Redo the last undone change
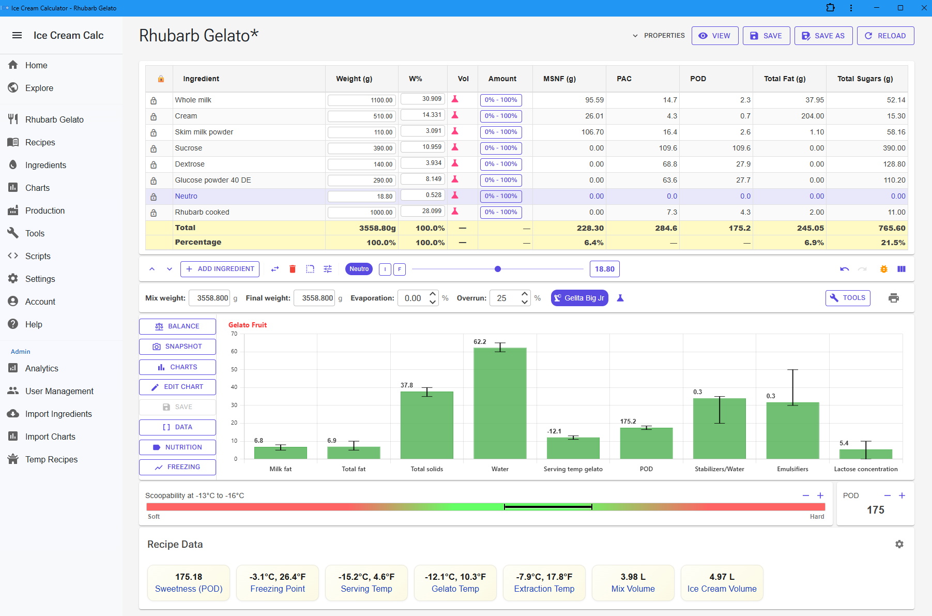Image resolution: width=932 pixels, height=616 pixels. 862,269
